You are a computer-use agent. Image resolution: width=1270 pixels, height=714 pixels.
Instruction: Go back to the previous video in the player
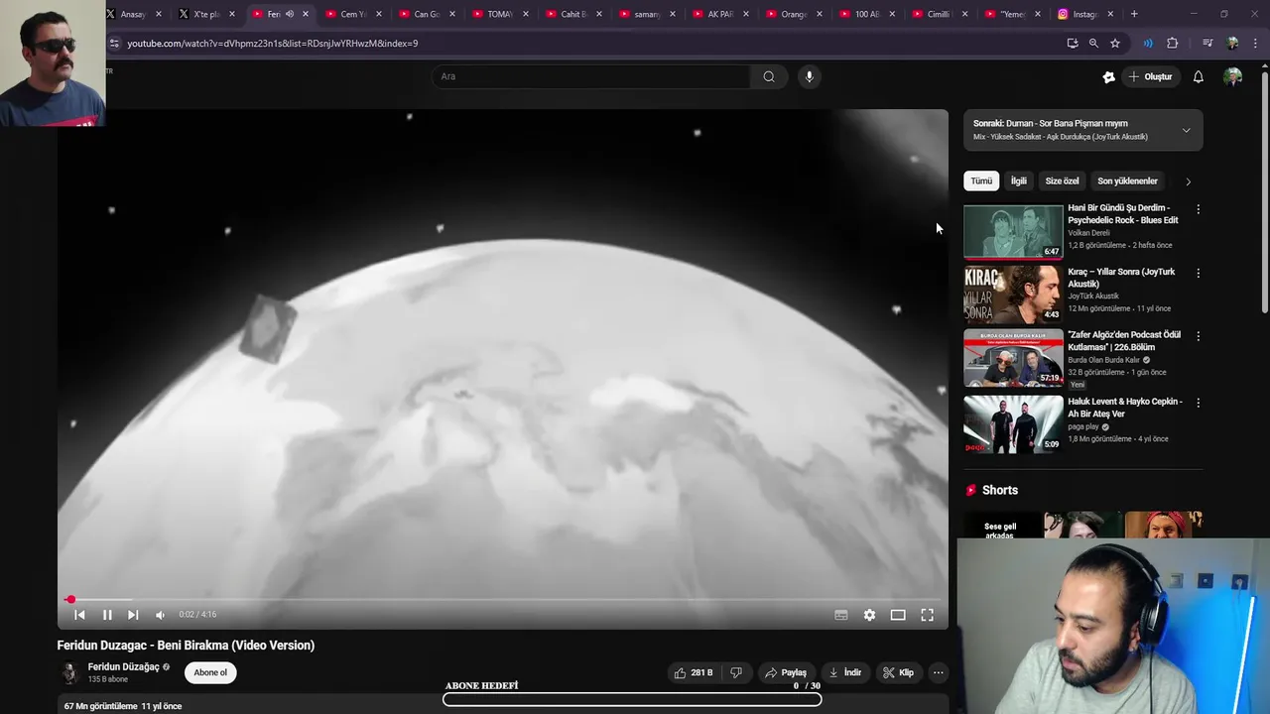79,615
